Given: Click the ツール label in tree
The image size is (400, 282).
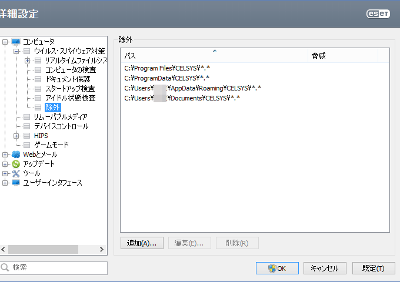Looking at the screenshot, I should click(x=32, y=173).
